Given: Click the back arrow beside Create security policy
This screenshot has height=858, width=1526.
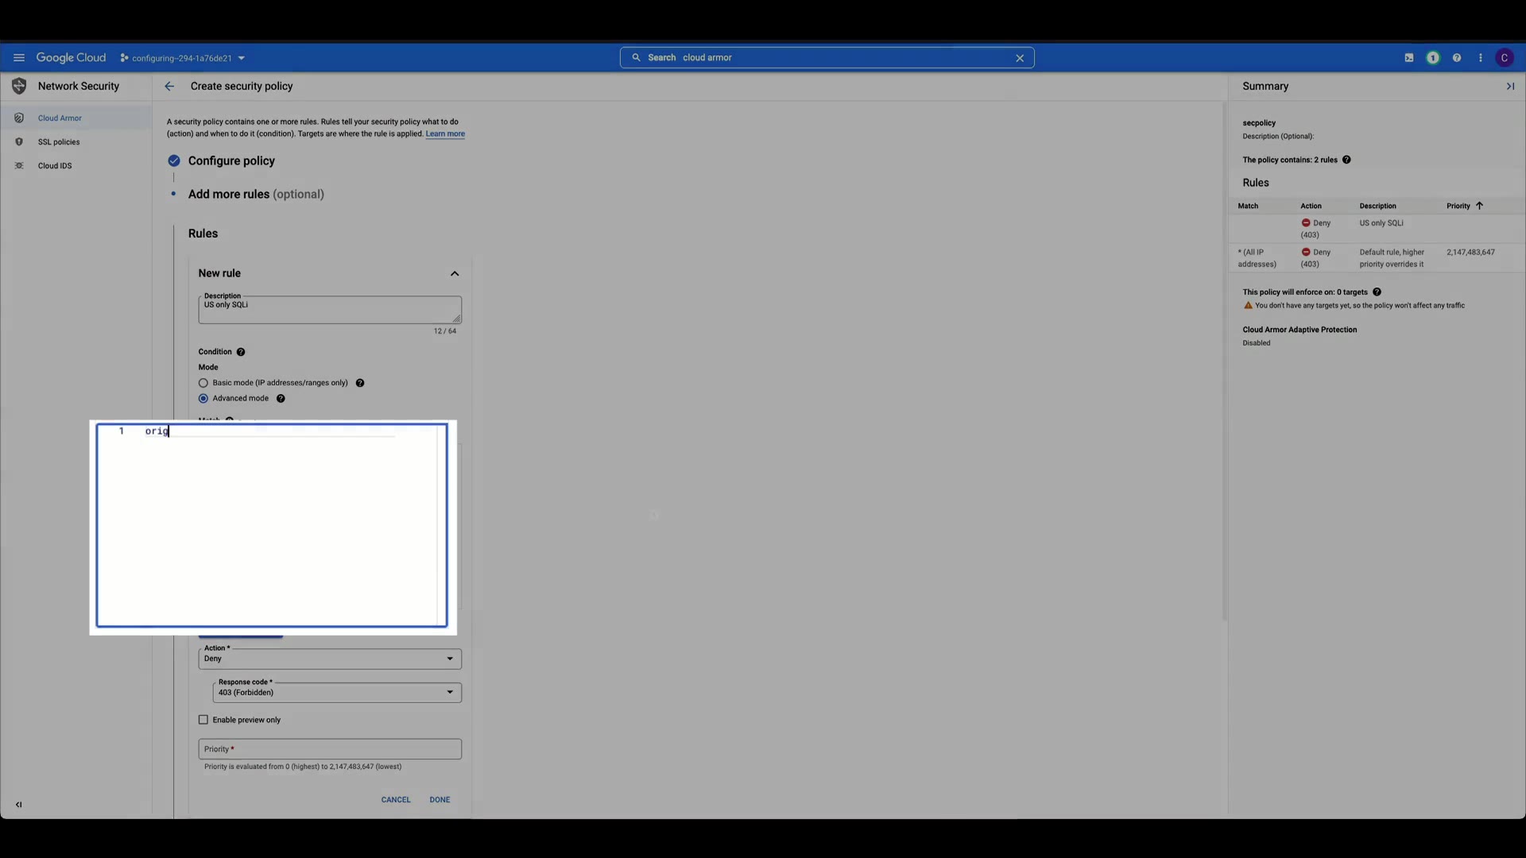Looking at the screenshot, I should (169, 87).
